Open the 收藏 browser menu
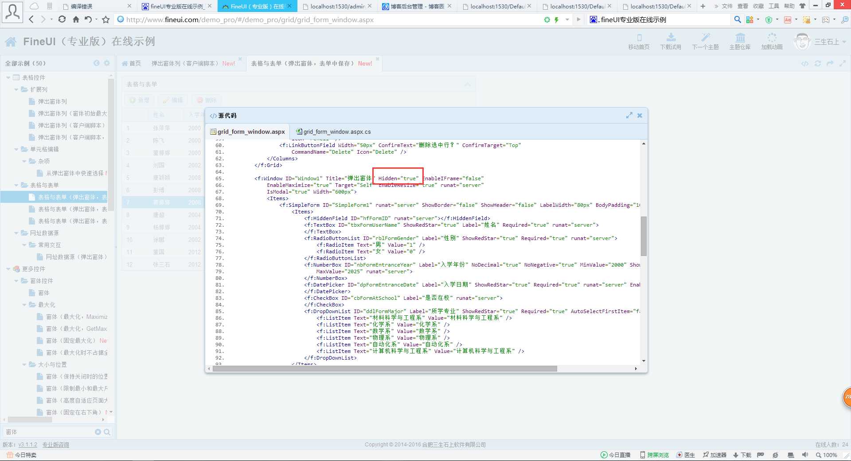Image resolution: width=851 pixels, height=461 pixels. coord(758,6)
